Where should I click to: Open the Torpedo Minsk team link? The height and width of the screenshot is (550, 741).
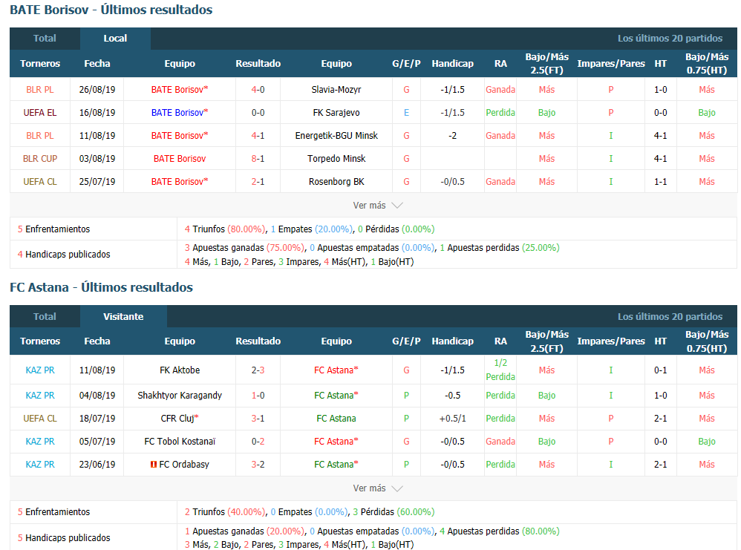pos(336,159)
